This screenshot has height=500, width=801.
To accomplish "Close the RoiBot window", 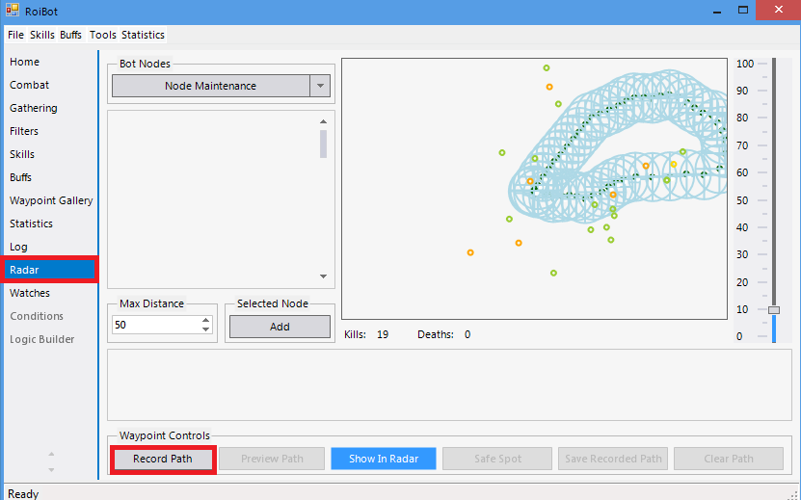I will coord(778,10).
